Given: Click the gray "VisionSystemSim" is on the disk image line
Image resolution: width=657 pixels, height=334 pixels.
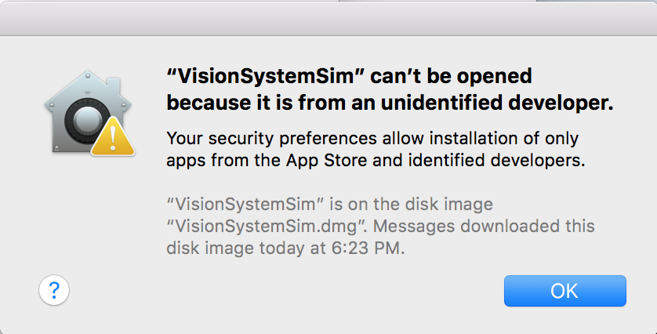Looking at the screenshot, I should point(330,205).
